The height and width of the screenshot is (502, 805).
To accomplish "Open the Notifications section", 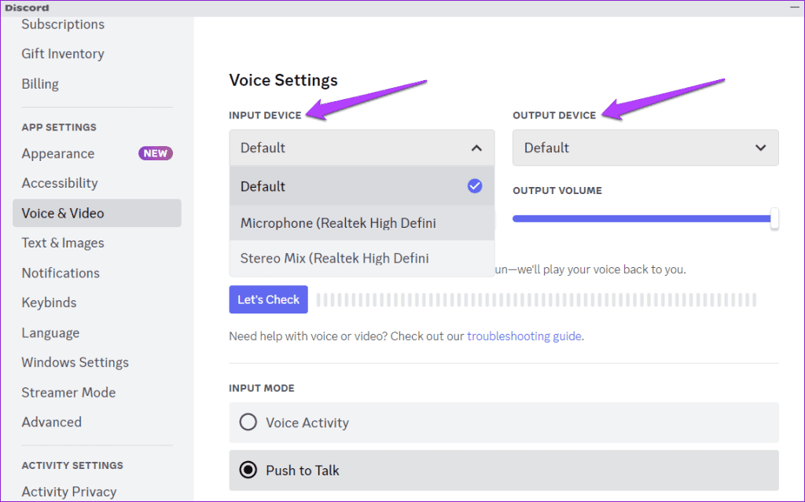I will point(60,273).
